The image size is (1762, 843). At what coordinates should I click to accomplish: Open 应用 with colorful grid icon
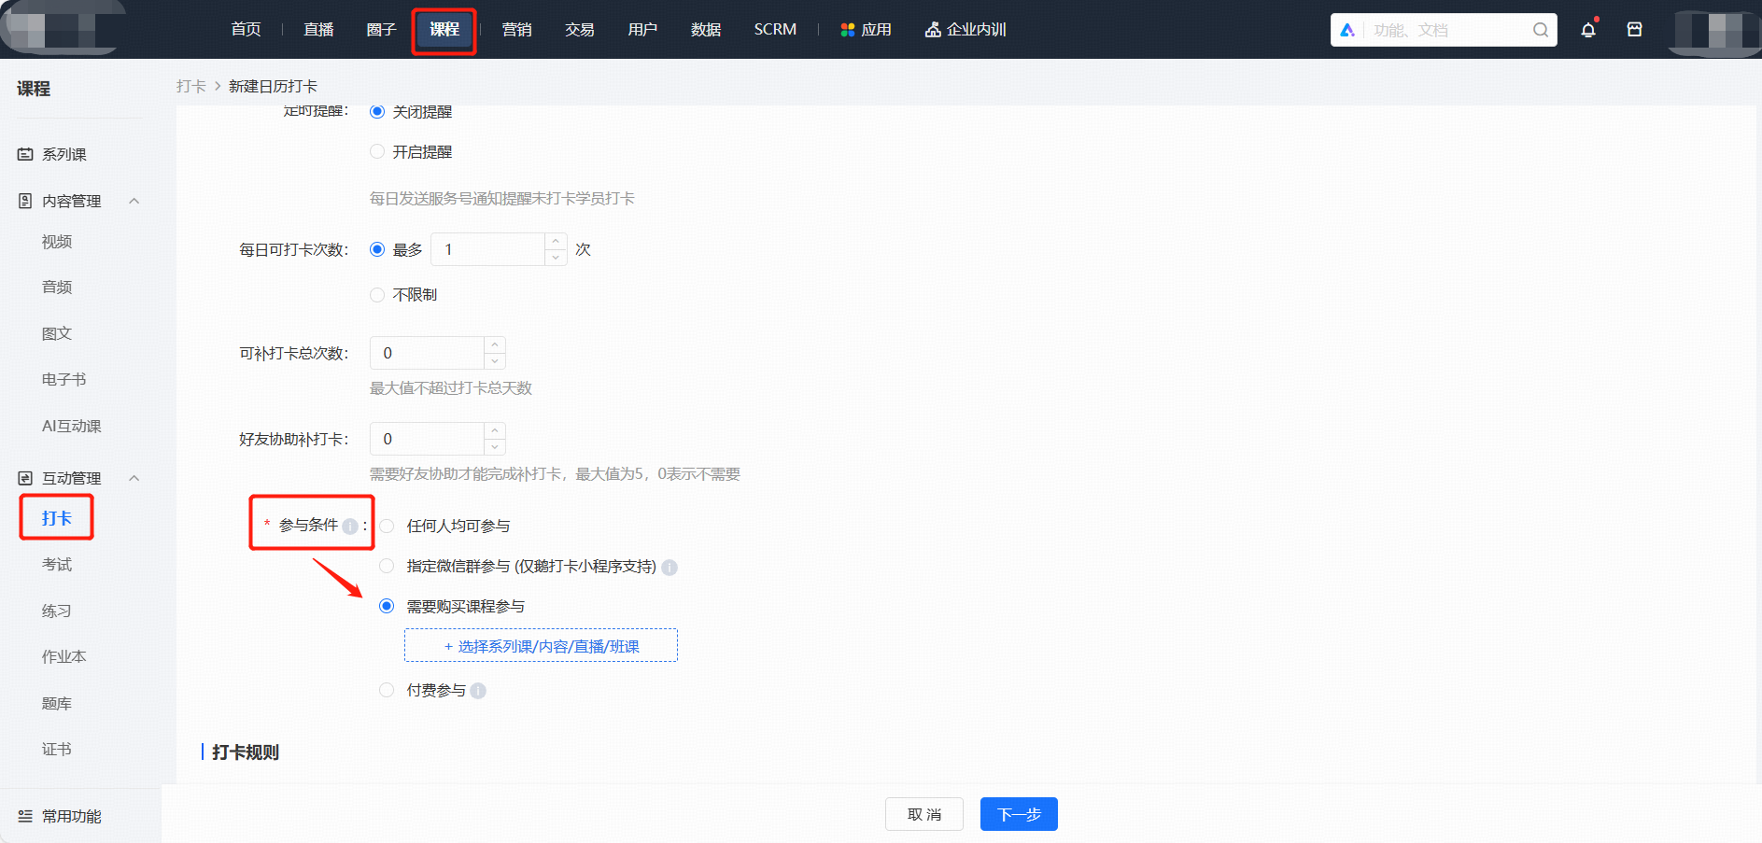coord(866,30)
